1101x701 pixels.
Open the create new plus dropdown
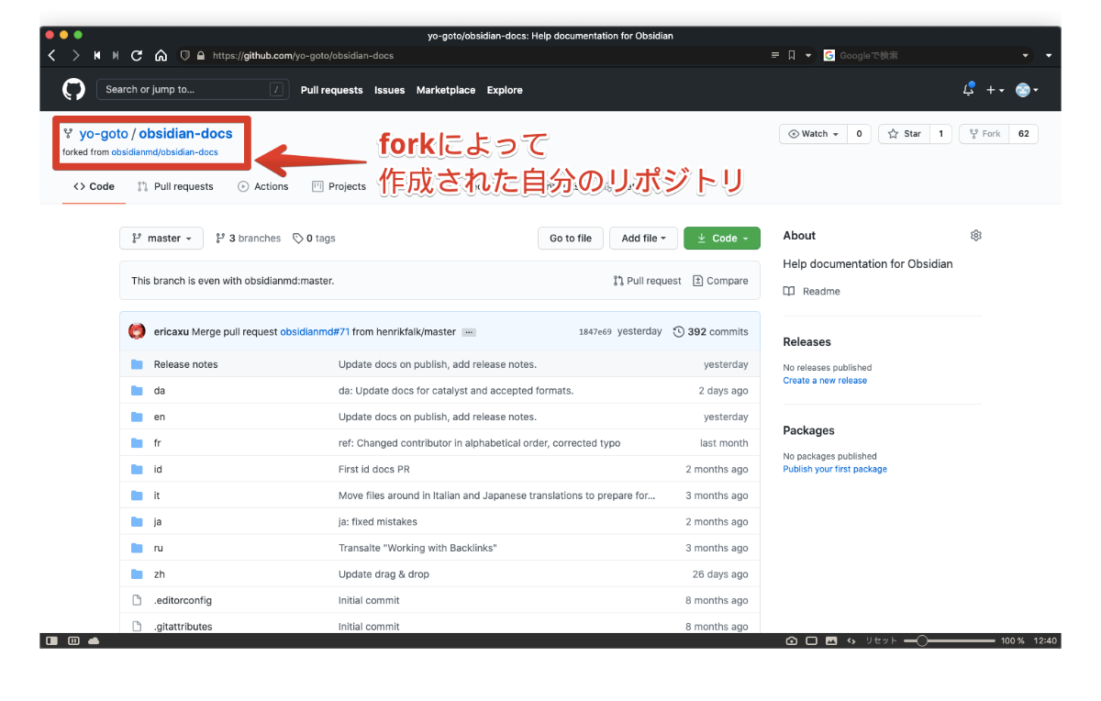pyautogui.click(x=995, y=90)
